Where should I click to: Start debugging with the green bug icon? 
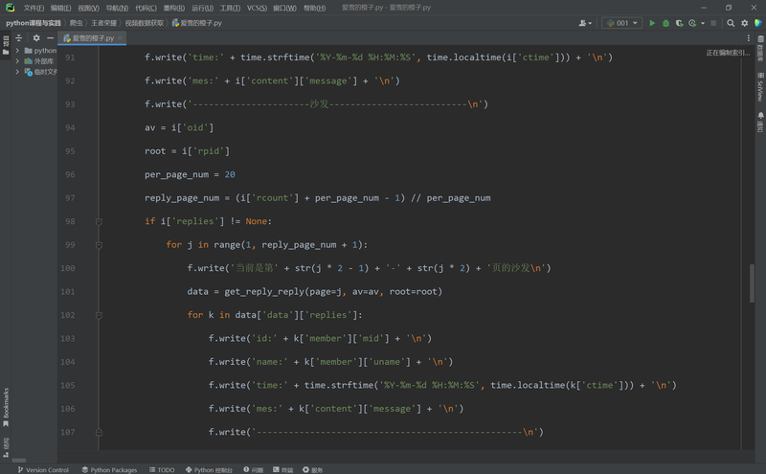665,23
